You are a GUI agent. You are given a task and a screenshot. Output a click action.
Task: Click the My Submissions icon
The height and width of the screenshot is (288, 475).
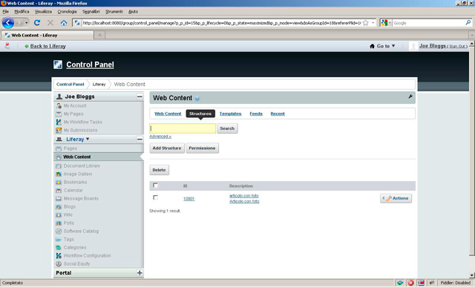point(59,130)
